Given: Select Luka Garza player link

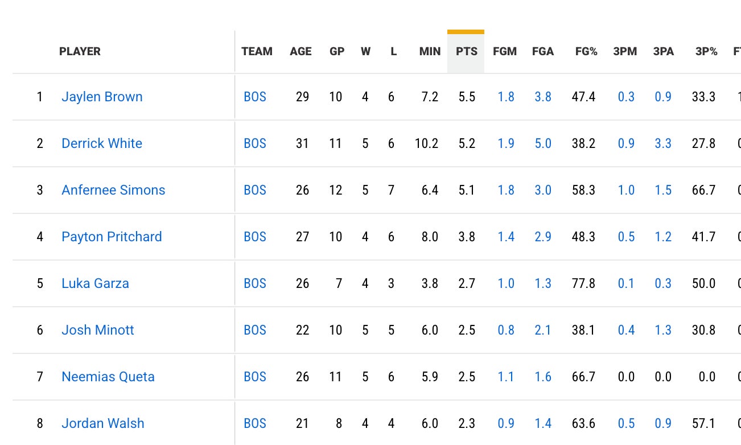Looking at the screenshot, I should coord(95,283).
